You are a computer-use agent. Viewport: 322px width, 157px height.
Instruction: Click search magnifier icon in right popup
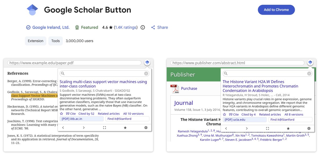226,74
